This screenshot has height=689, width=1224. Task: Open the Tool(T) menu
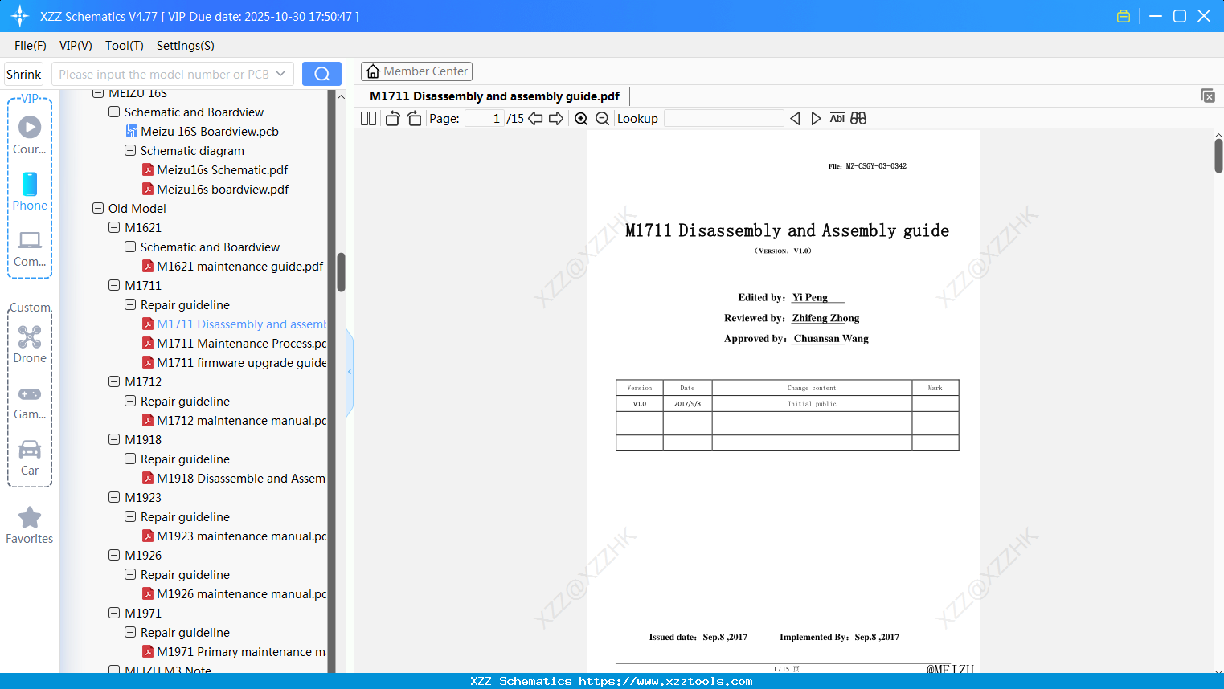coord(125,46)
